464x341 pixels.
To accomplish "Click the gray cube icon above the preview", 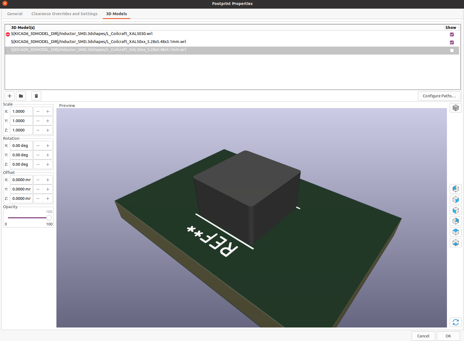I will point(455,108).
